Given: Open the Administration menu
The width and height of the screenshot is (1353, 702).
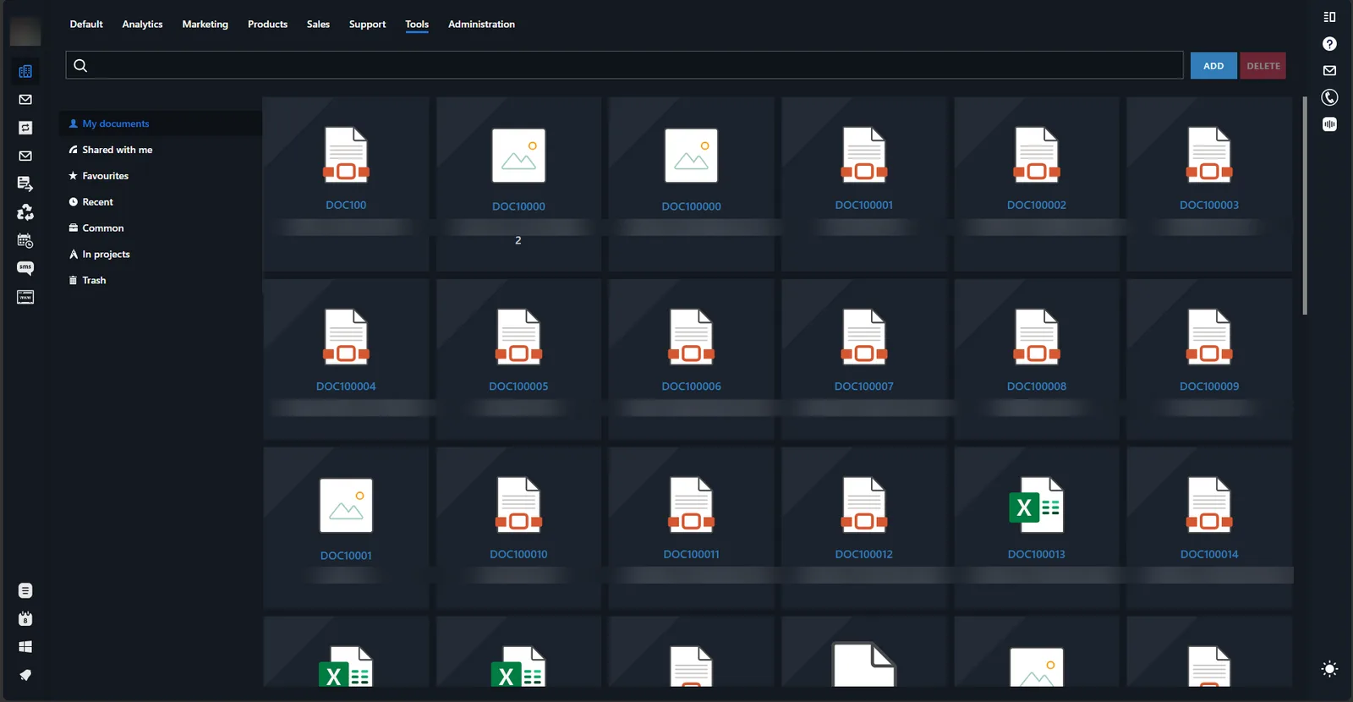Looking at the screenshot, I should click(481, 25).
